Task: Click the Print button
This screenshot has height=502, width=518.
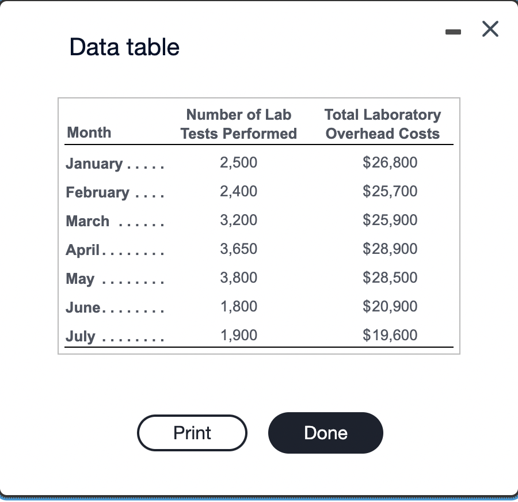Action: 192,432
